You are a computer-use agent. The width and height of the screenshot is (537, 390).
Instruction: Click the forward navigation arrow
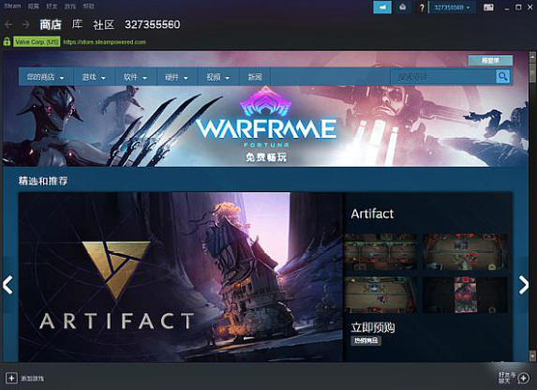pos(25,24)
